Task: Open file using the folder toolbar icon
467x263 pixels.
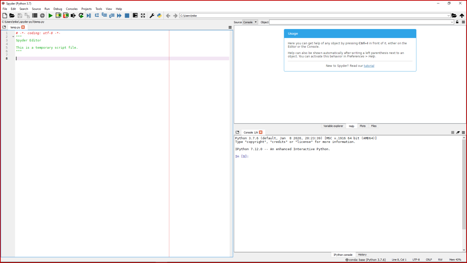Action: [x=12, y=16]
